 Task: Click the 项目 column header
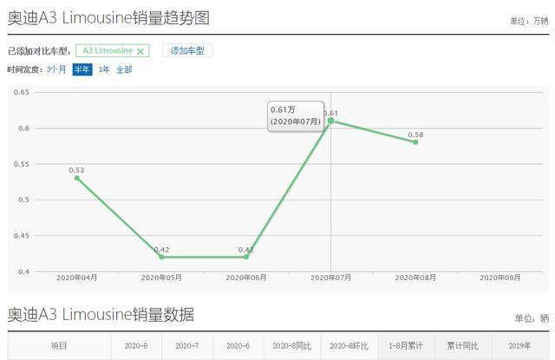pos(59,346)
